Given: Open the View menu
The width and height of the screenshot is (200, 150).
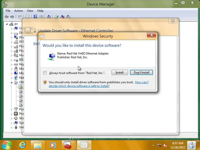Looking at the screenshot, I should point(30,11).
